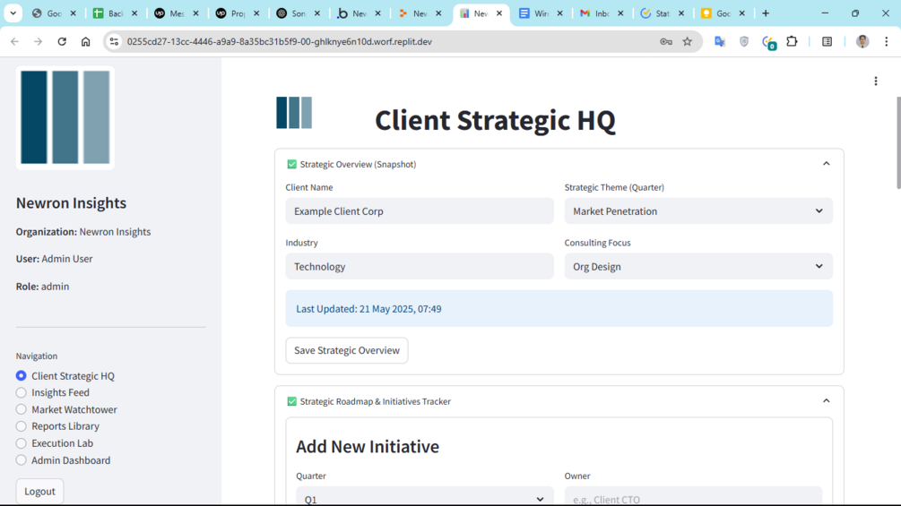Collapse the Strategic Roadmap & Initiatives Tracker section
The image size is (901, 506).
point(827,401)
